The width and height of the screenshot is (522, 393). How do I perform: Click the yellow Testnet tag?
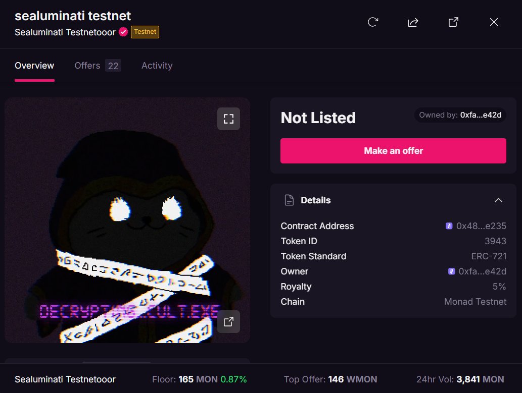coord(145,32)
